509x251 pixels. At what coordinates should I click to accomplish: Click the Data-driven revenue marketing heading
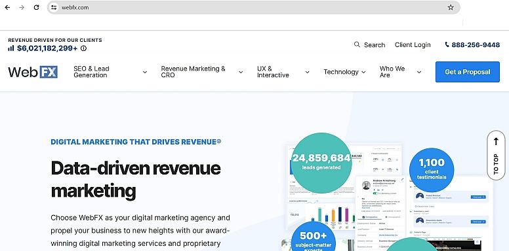[x=136, y=179]
